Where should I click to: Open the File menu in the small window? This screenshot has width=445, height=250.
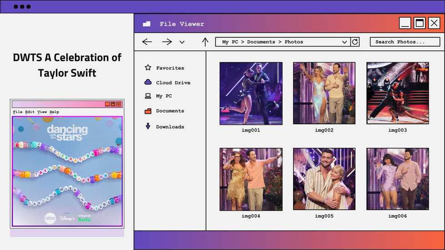point(18,112)
